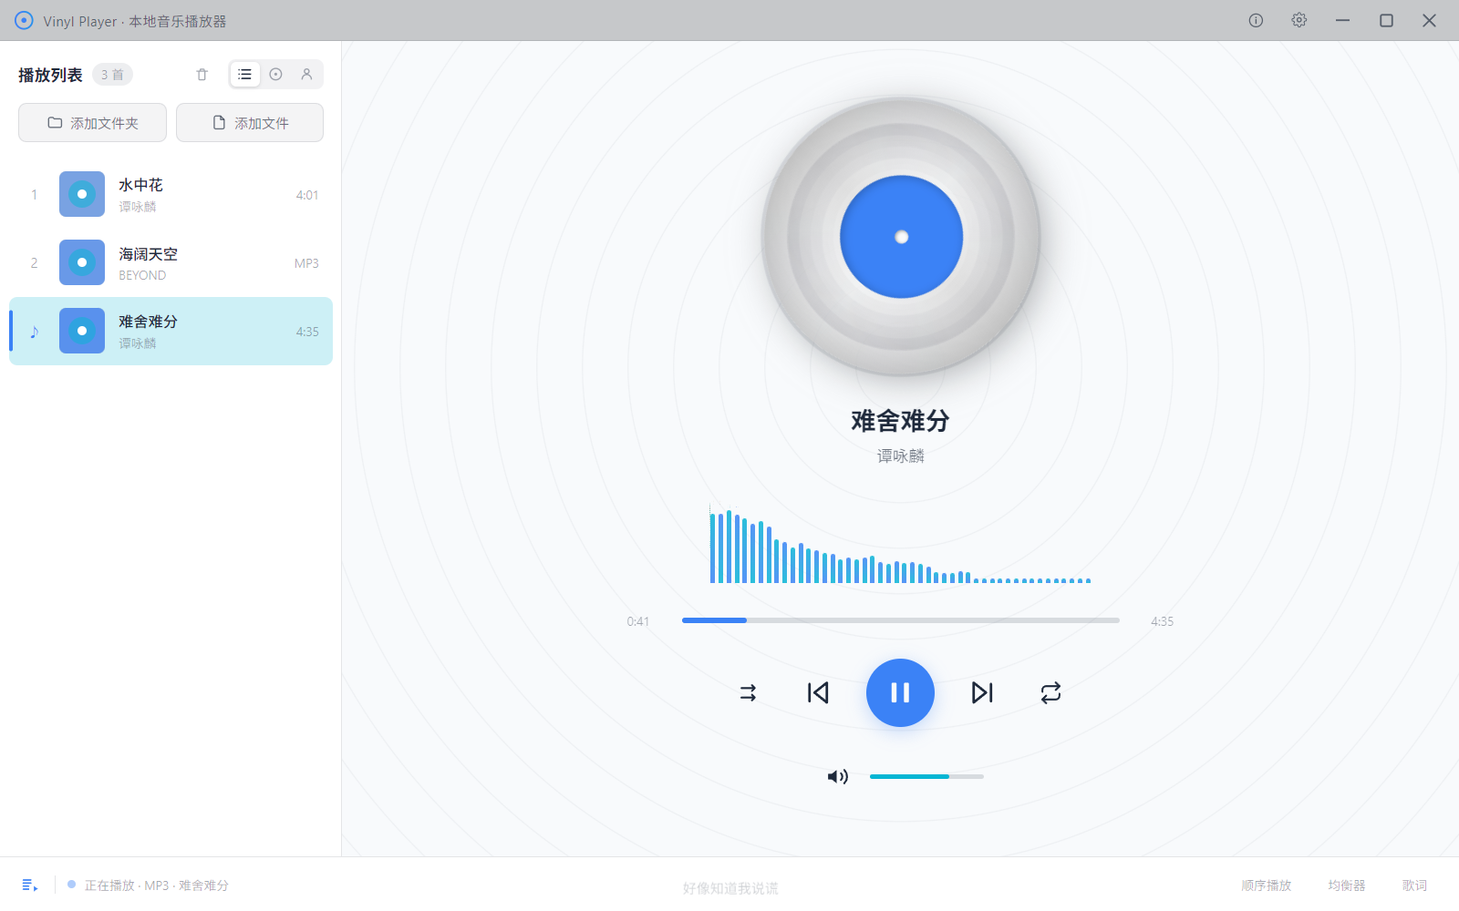
Task: Clear playlist with trash icon
Action: (x=202, y=75)
